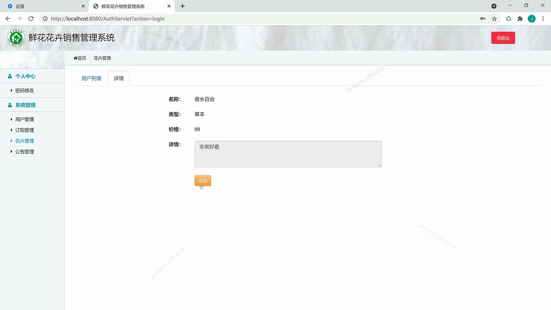The image size is (551, 310).
Task: Click the 首页 breadcrumb link
Action: tap(81, 58)
